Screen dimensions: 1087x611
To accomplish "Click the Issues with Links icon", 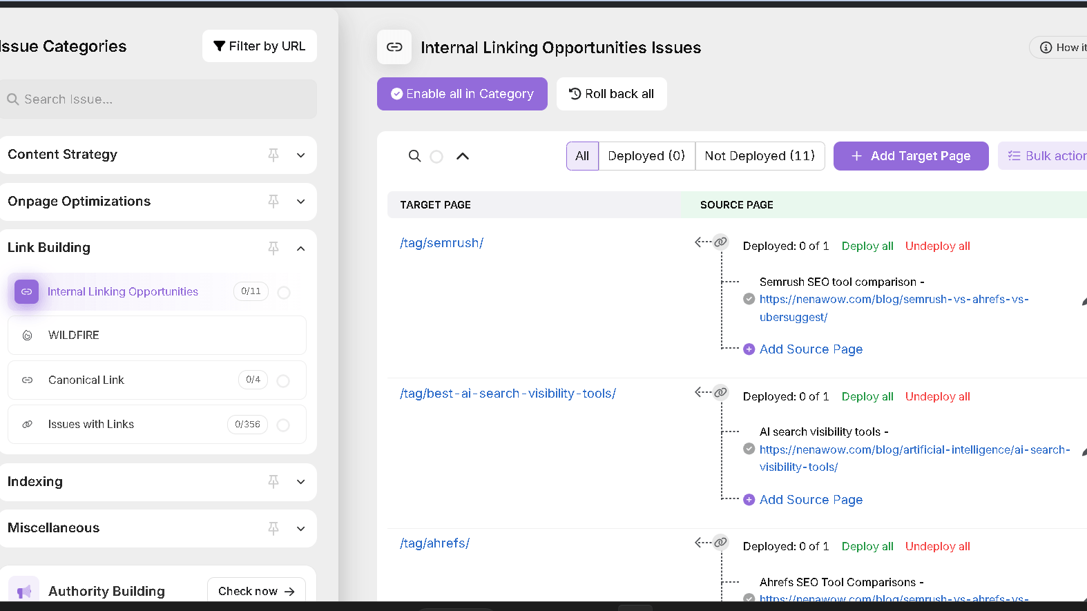I will pyautogui.click(x=27, y=425).
